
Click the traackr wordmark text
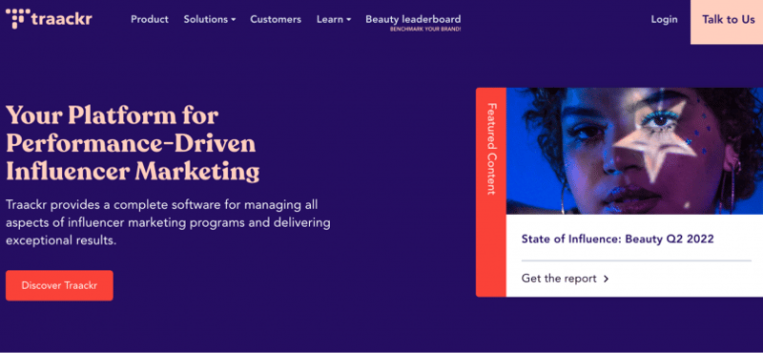[62, 19]
